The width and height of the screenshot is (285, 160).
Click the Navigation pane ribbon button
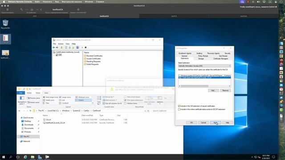pyautogui.click(x=22, y=100)
